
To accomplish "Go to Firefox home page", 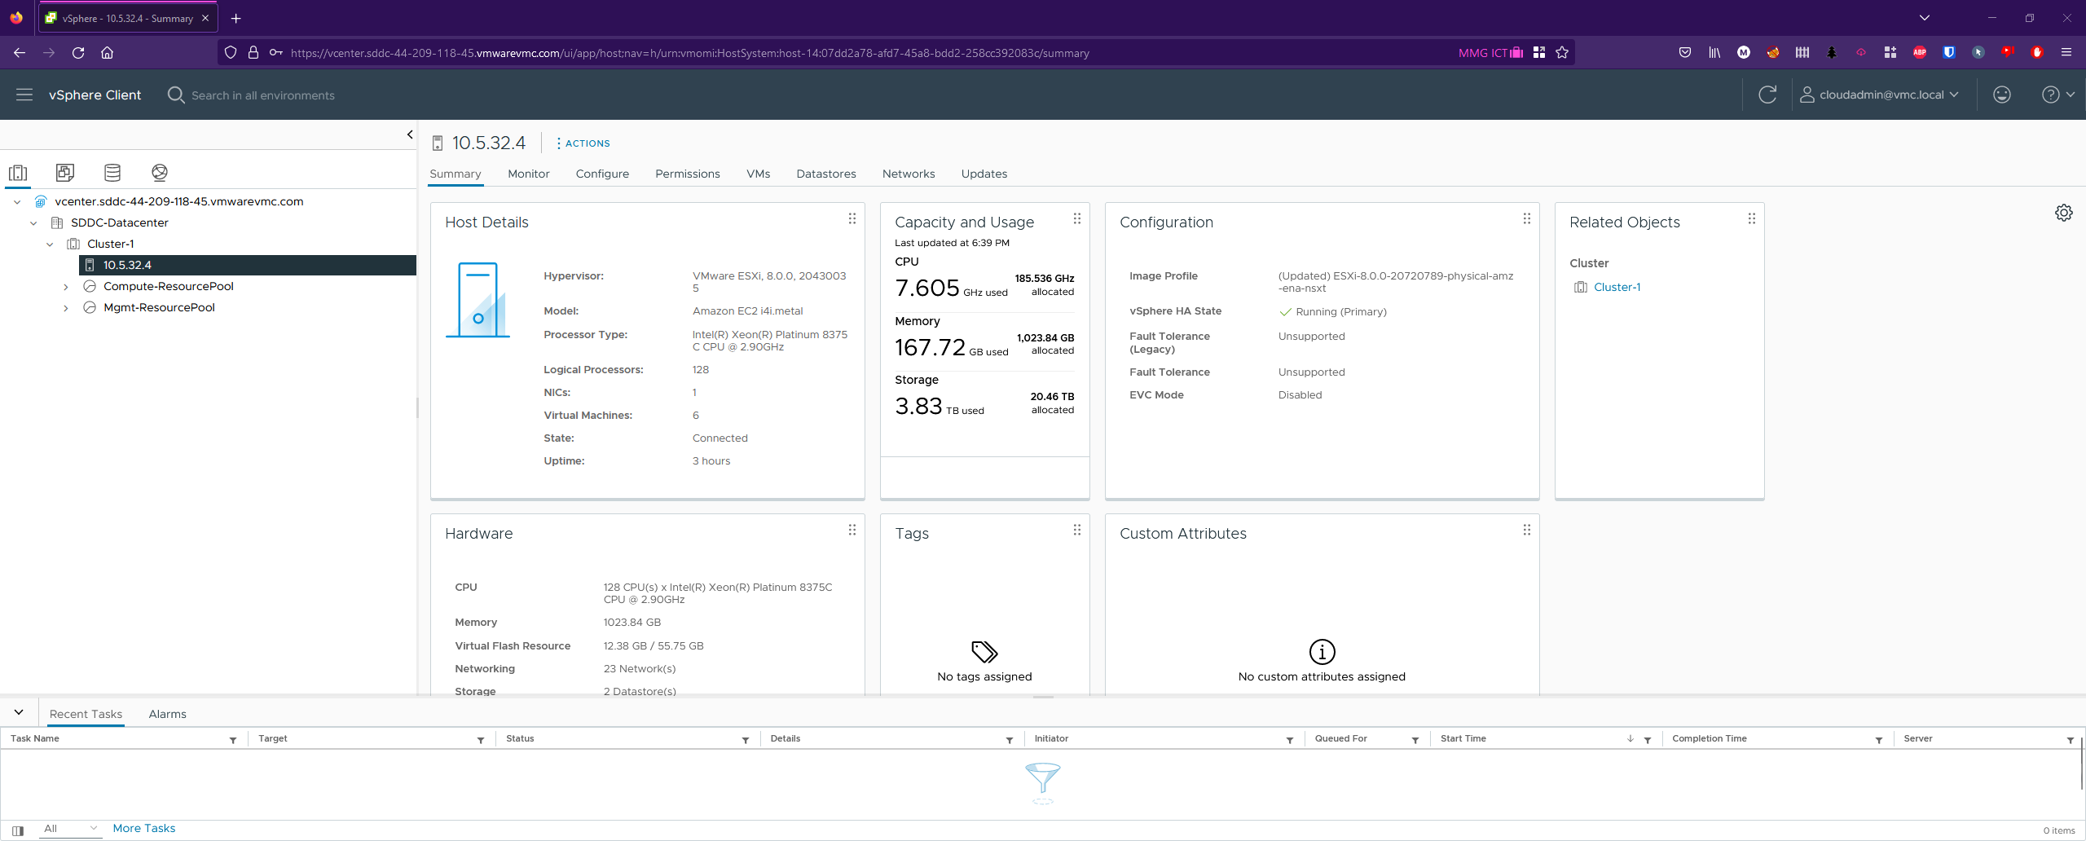I will click(107, 52).
